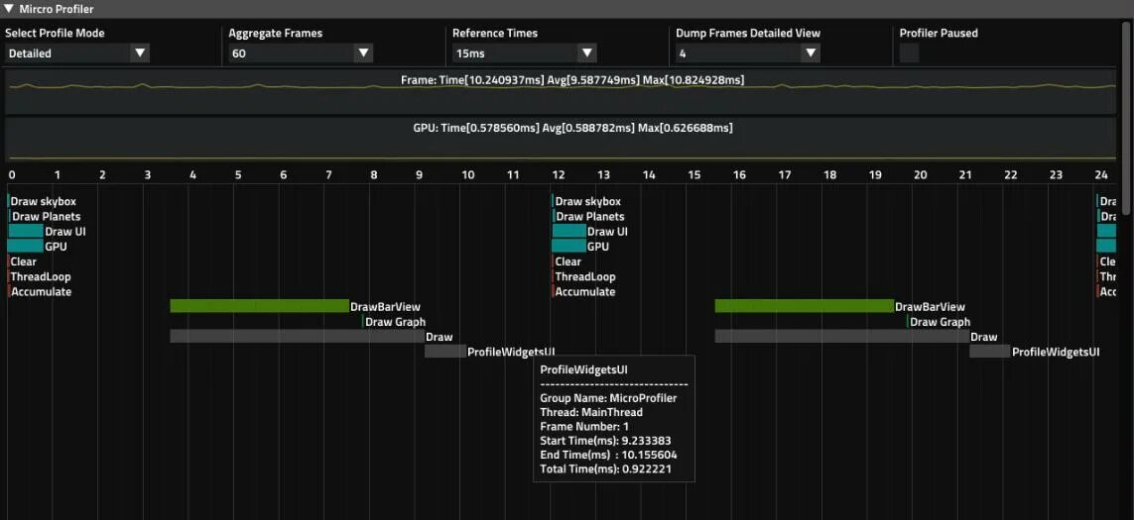Click tooltip line Frame Number: 1
This screenshot has width=1134, height=520.
coord(584,427)
